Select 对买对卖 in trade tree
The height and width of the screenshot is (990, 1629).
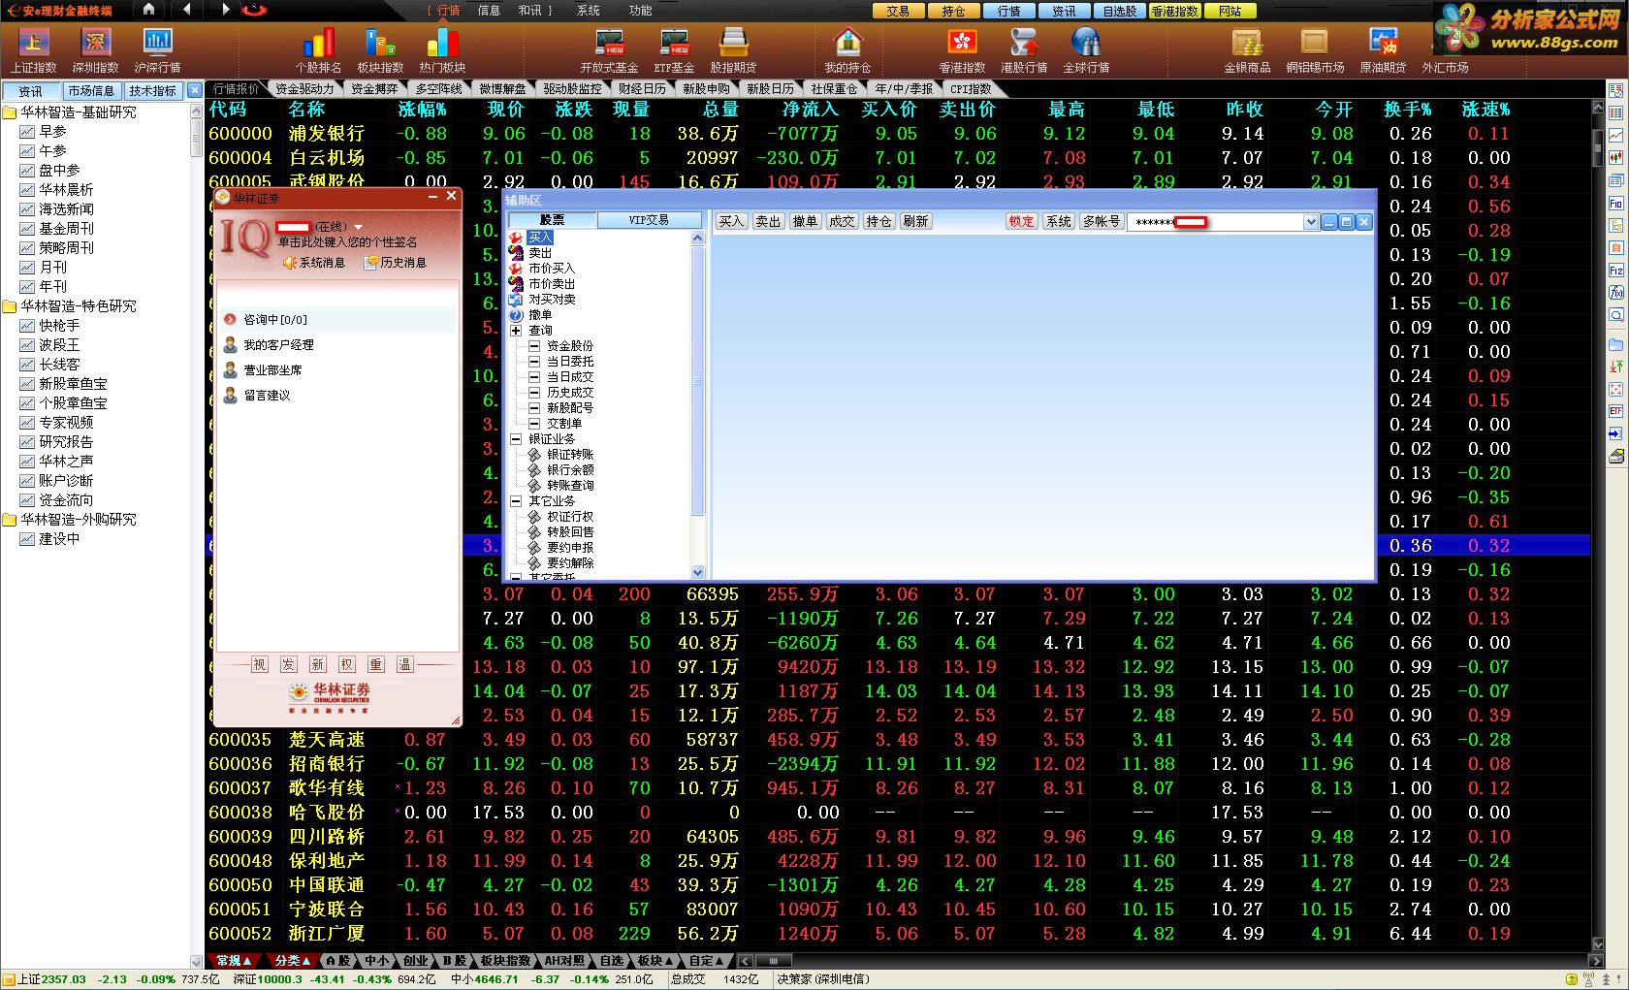552,300
